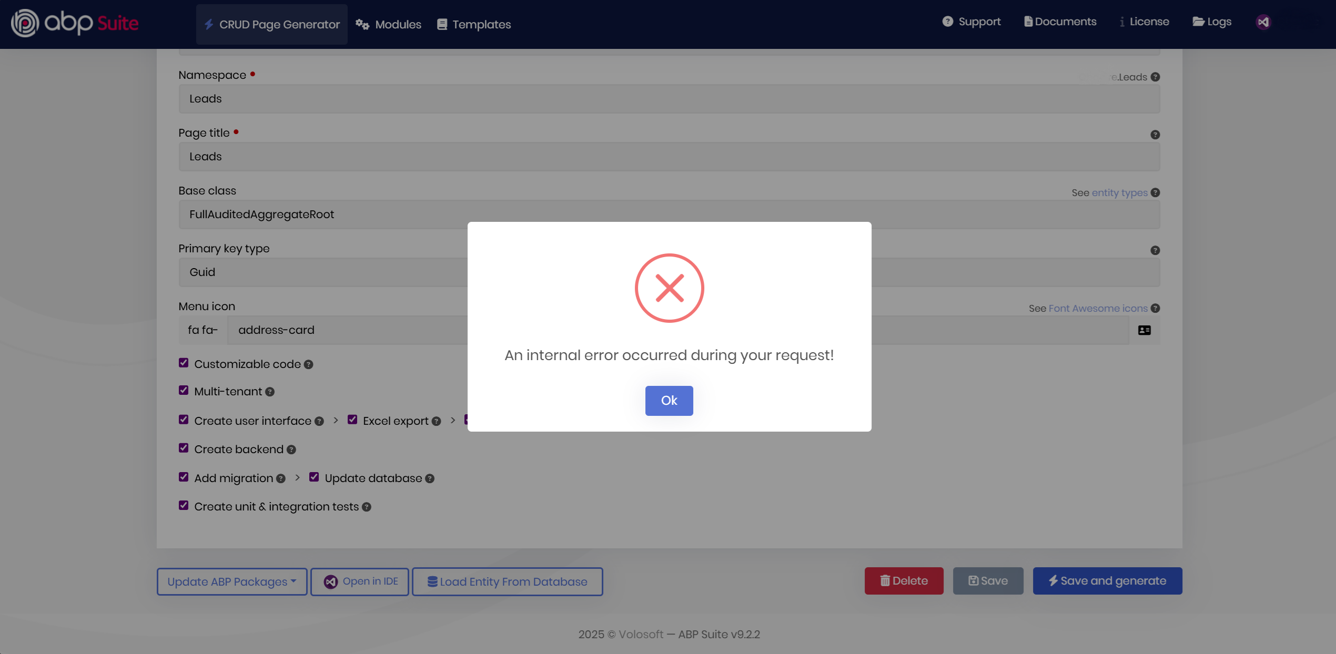Click the Visual Studio icon in top bar
The height and width of the screenshot is (654, 1336).
tap(1263, 22)
